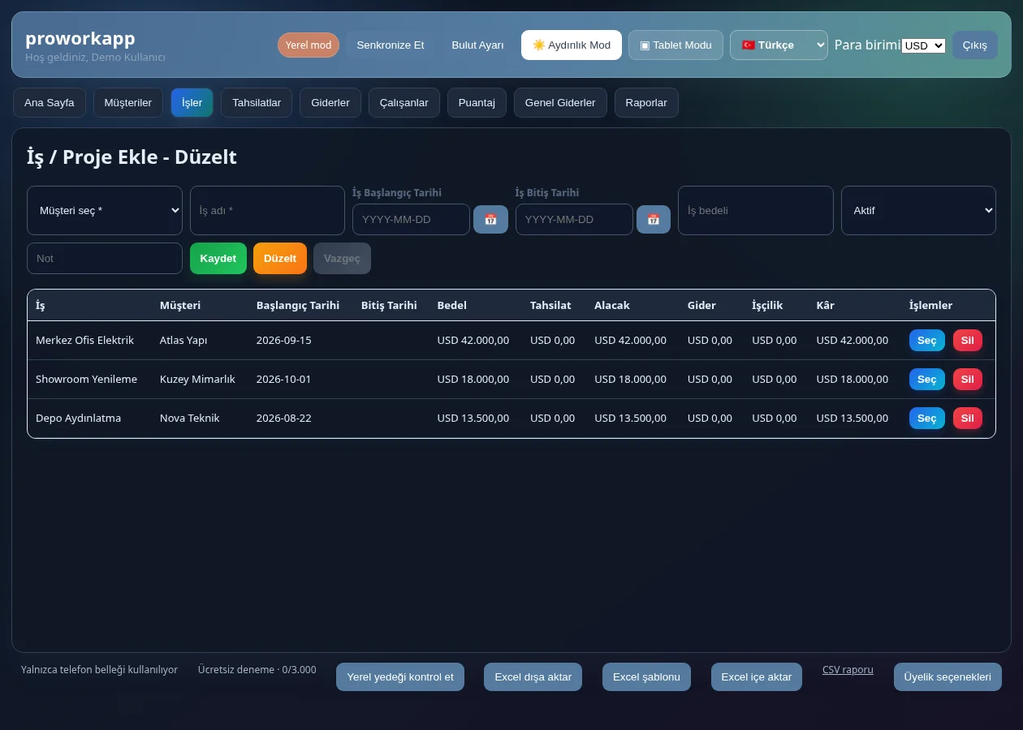
Task: Click Yerel yedeği kontrol et button
Action: click(400, 676)
